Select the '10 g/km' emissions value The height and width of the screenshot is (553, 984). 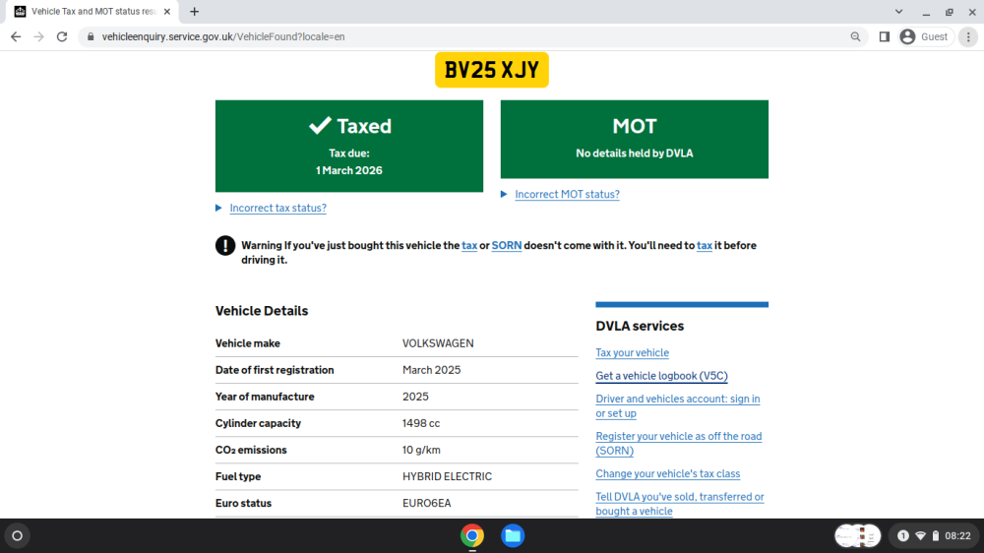pyautogui.click(x=421, y=450)
